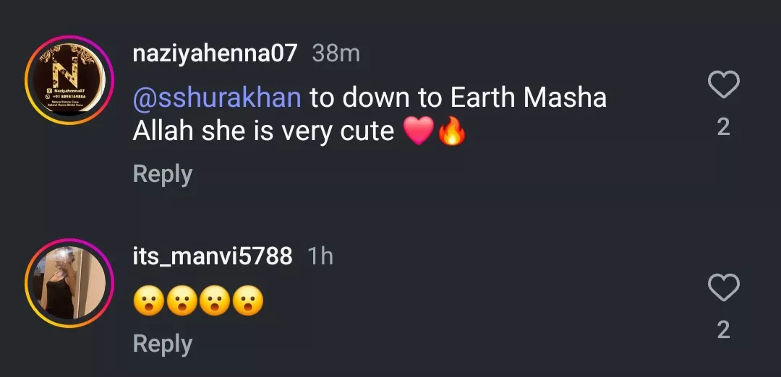Go to the naziyahenna07 username
The width and height of the screenshot is (781, 377).
point(215,53)
